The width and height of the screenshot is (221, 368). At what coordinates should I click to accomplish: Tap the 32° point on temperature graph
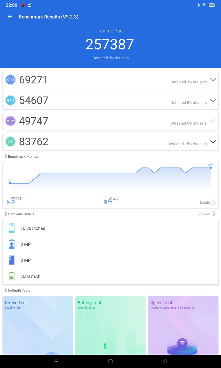point(211,168)
